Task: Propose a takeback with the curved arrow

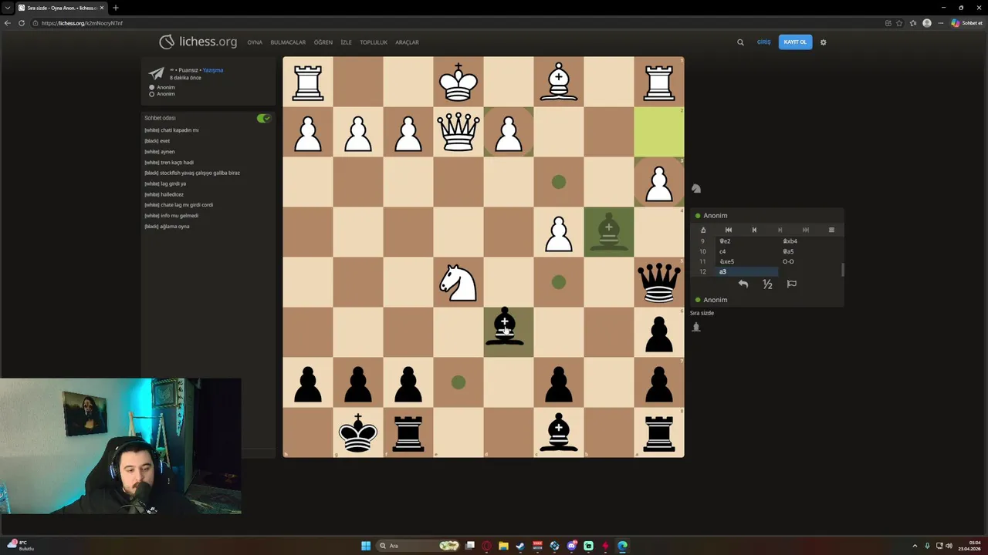Action: (743, 284)
